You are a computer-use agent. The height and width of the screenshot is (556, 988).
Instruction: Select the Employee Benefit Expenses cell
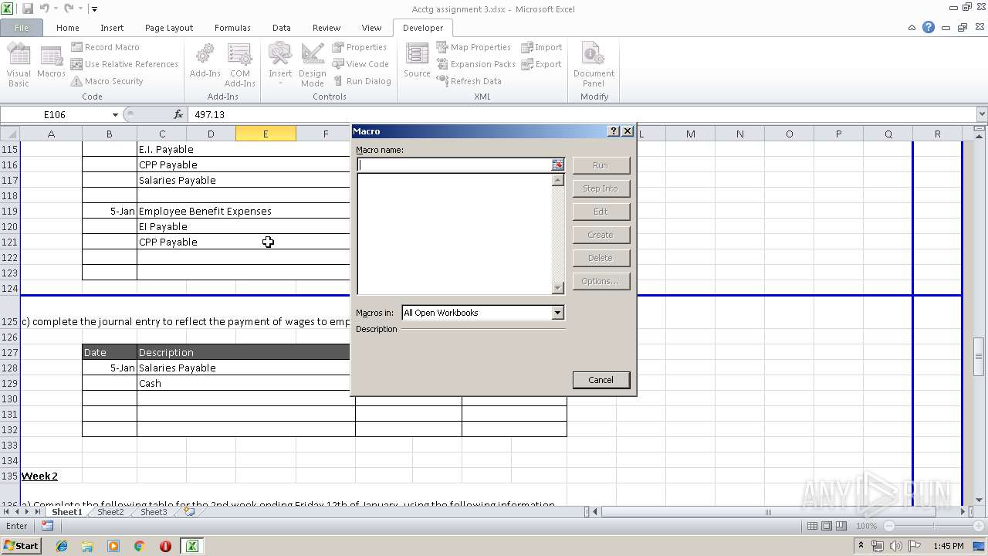[x=205, y=211]
